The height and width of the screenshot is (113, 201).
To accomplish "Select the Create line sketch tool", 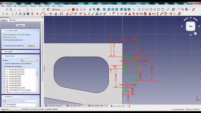I will (41, 14).
